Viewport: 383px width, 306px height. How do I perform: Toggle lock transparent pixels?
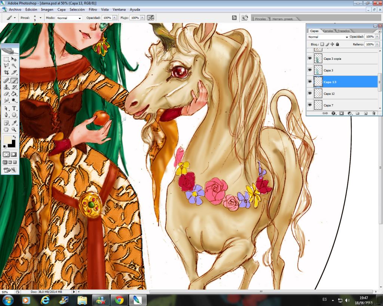(x=322, y=44)
